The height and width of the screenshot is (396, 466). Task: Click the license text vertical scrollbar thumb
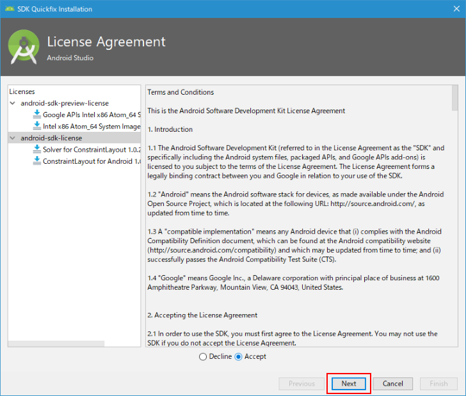(454, 98)
